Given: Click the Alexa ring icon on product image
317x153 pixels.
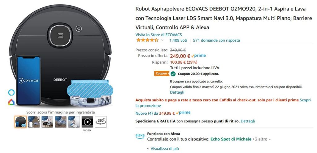Looking at the screenshot, I should pos(11,92).
